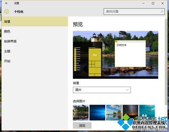Click the magnifier icon in the search box
Screen dimensions: 169x132
pos(162,11)
